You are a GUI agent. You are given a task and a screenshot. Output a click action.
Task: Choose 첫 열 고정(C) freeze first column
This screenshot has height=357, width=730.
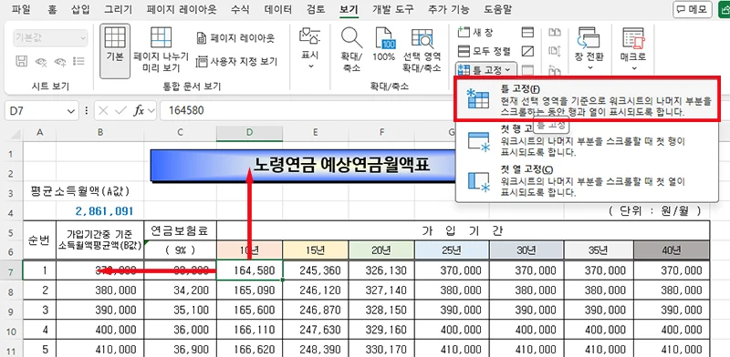click(x=588, y=180)
